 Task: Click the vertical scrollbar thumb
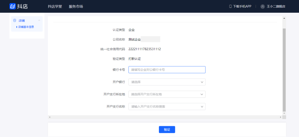coord(284,70)
